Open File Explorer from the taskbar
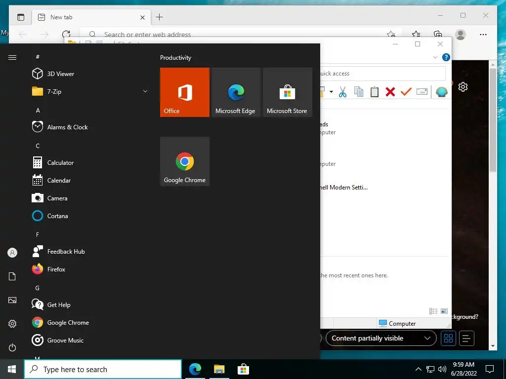506x379 pixels. 219,369
